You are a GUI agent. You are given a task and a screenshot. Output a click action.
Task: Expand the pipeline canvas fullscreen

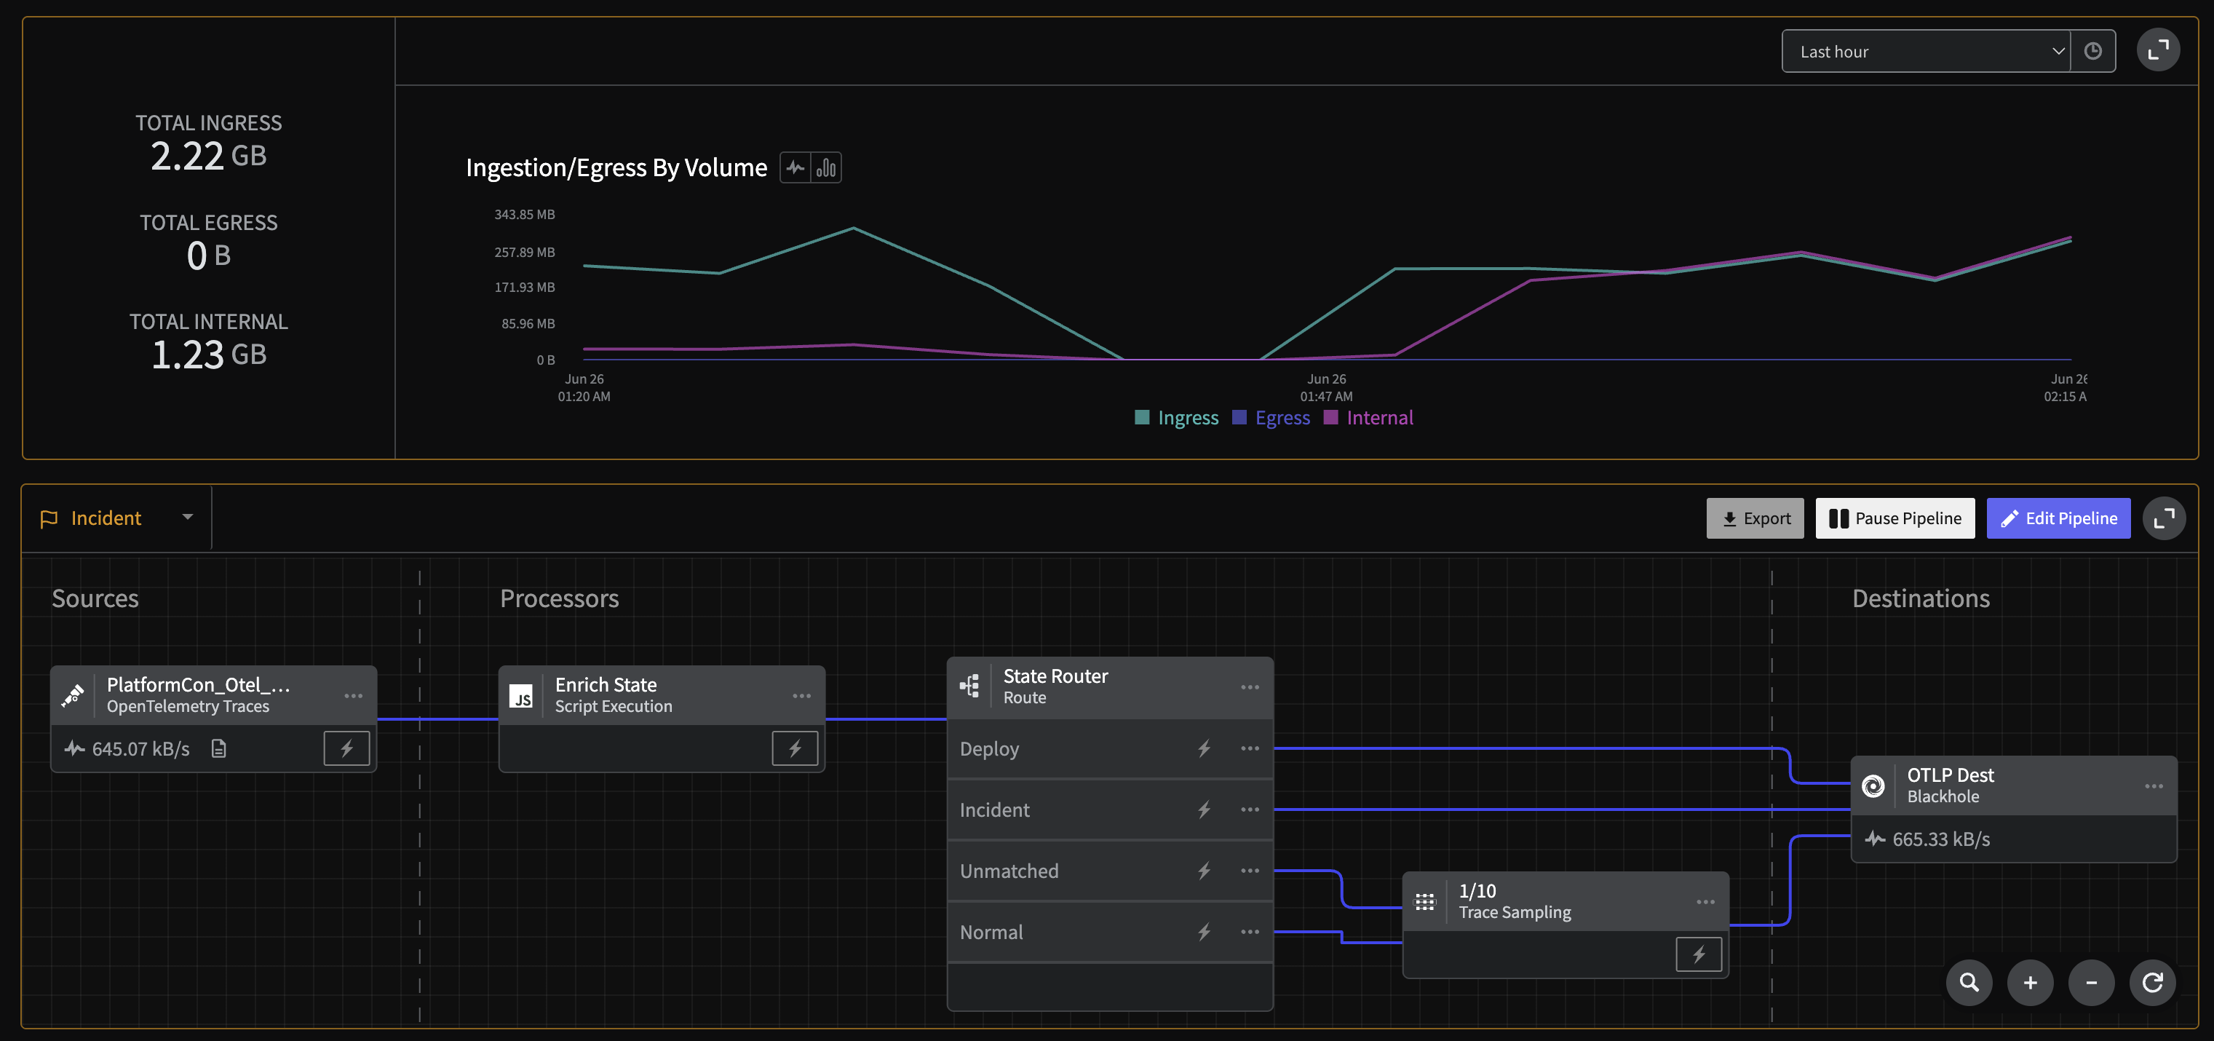pos(2163,518)
